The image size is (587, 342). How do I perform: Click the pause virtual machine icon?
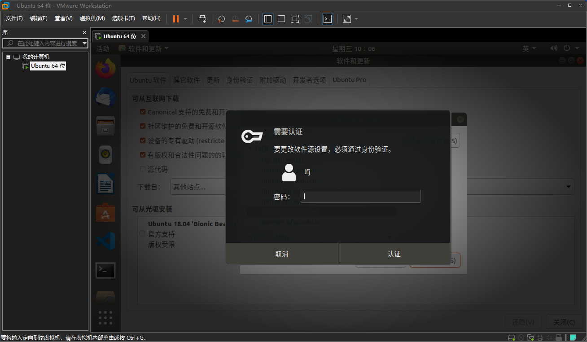(x=175, y=19)
